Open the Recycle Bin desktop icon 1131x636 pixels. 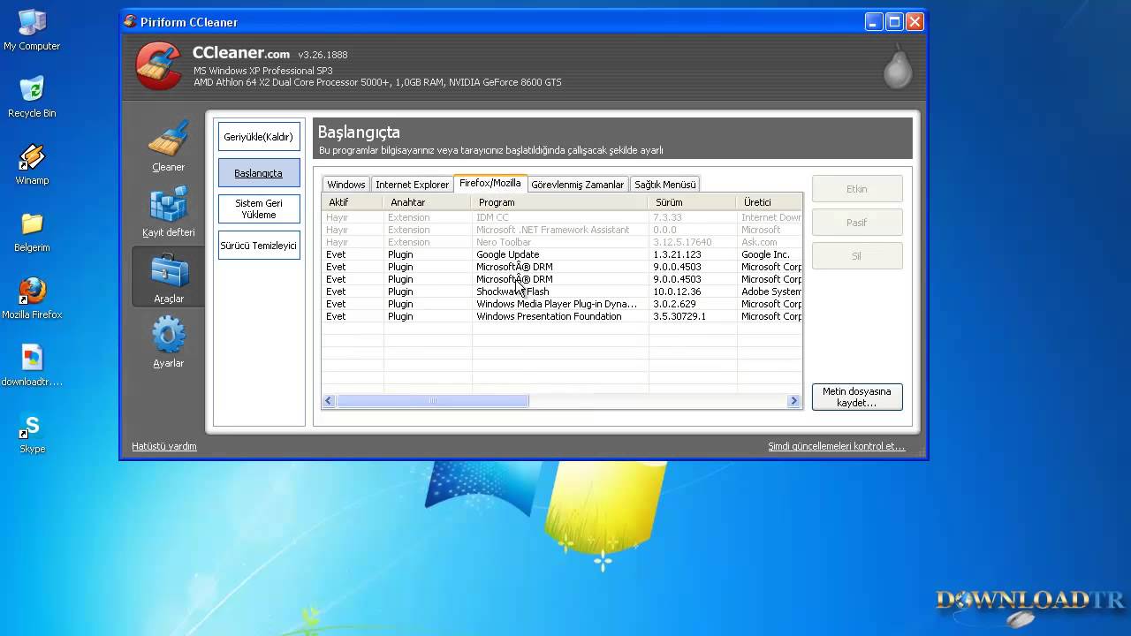point(32,90)
